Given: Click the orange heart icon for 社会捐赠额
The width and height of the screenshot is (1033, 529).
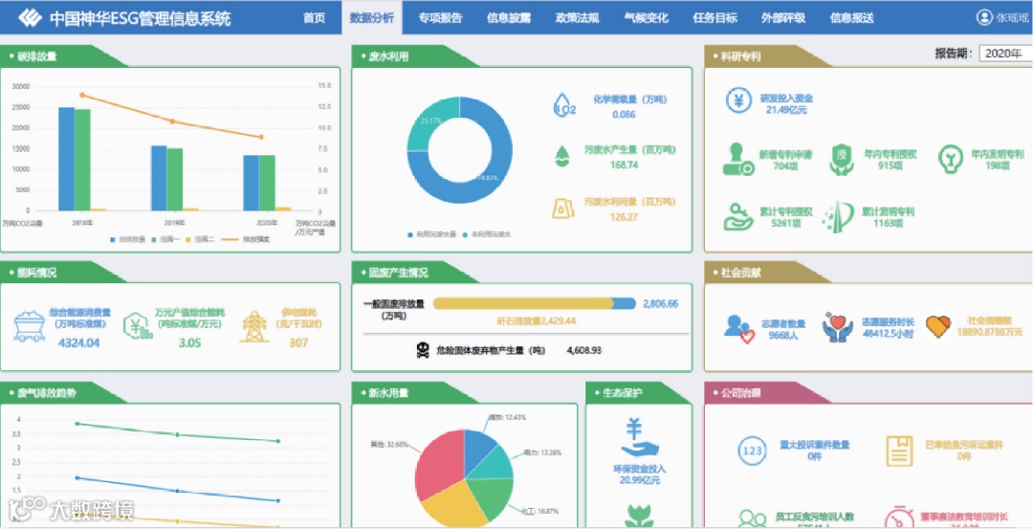Looking at the screenshot, I should tap(938, 326).
